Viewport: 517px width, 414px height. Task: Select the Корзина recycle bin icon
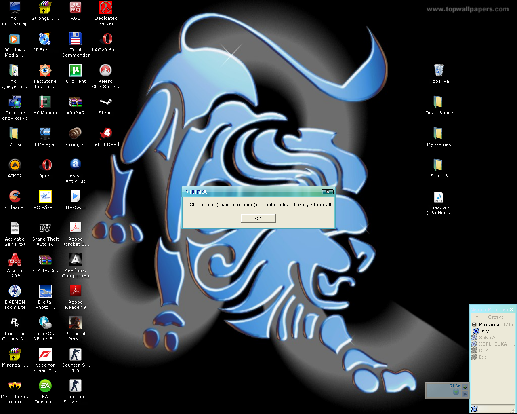point(439,71)
